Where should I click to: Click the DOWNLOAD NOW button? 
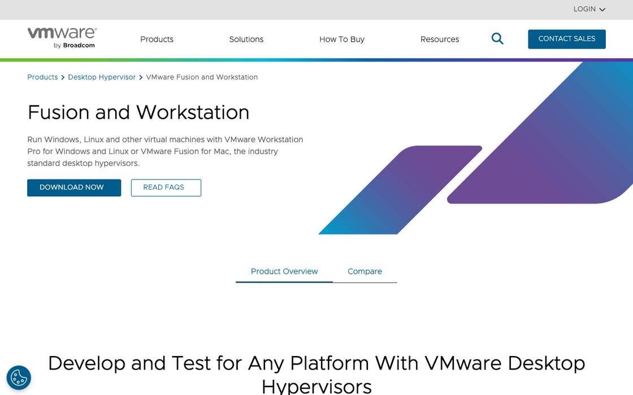click(74, 188)
